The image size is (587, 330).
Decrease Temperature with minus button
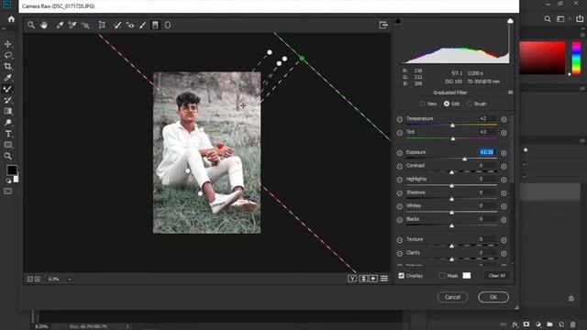pos(400,119)
